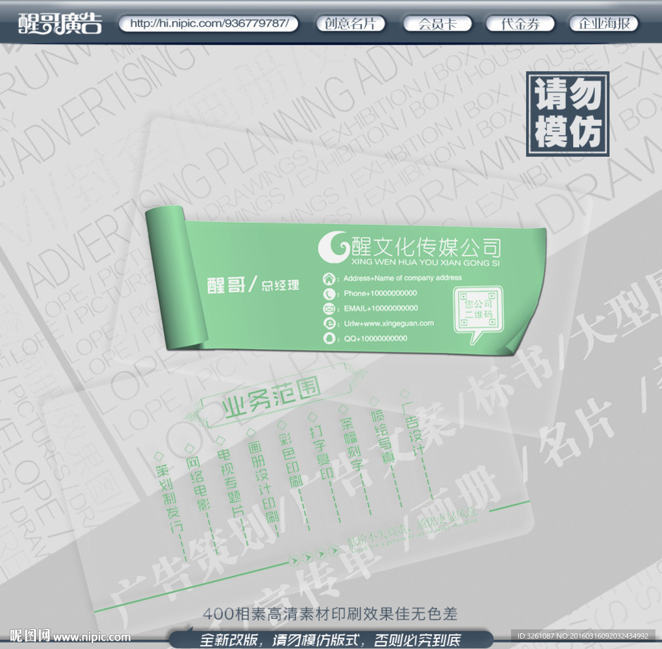Select the phone handset icon beside Phone number

(328, 294)
